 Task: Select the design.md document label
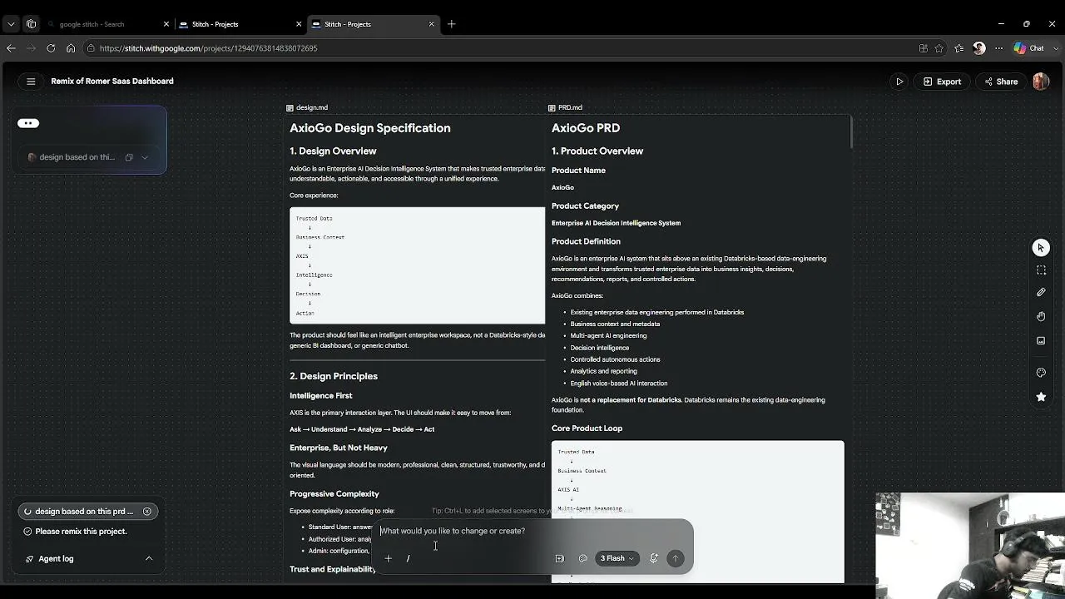(307, 107)
